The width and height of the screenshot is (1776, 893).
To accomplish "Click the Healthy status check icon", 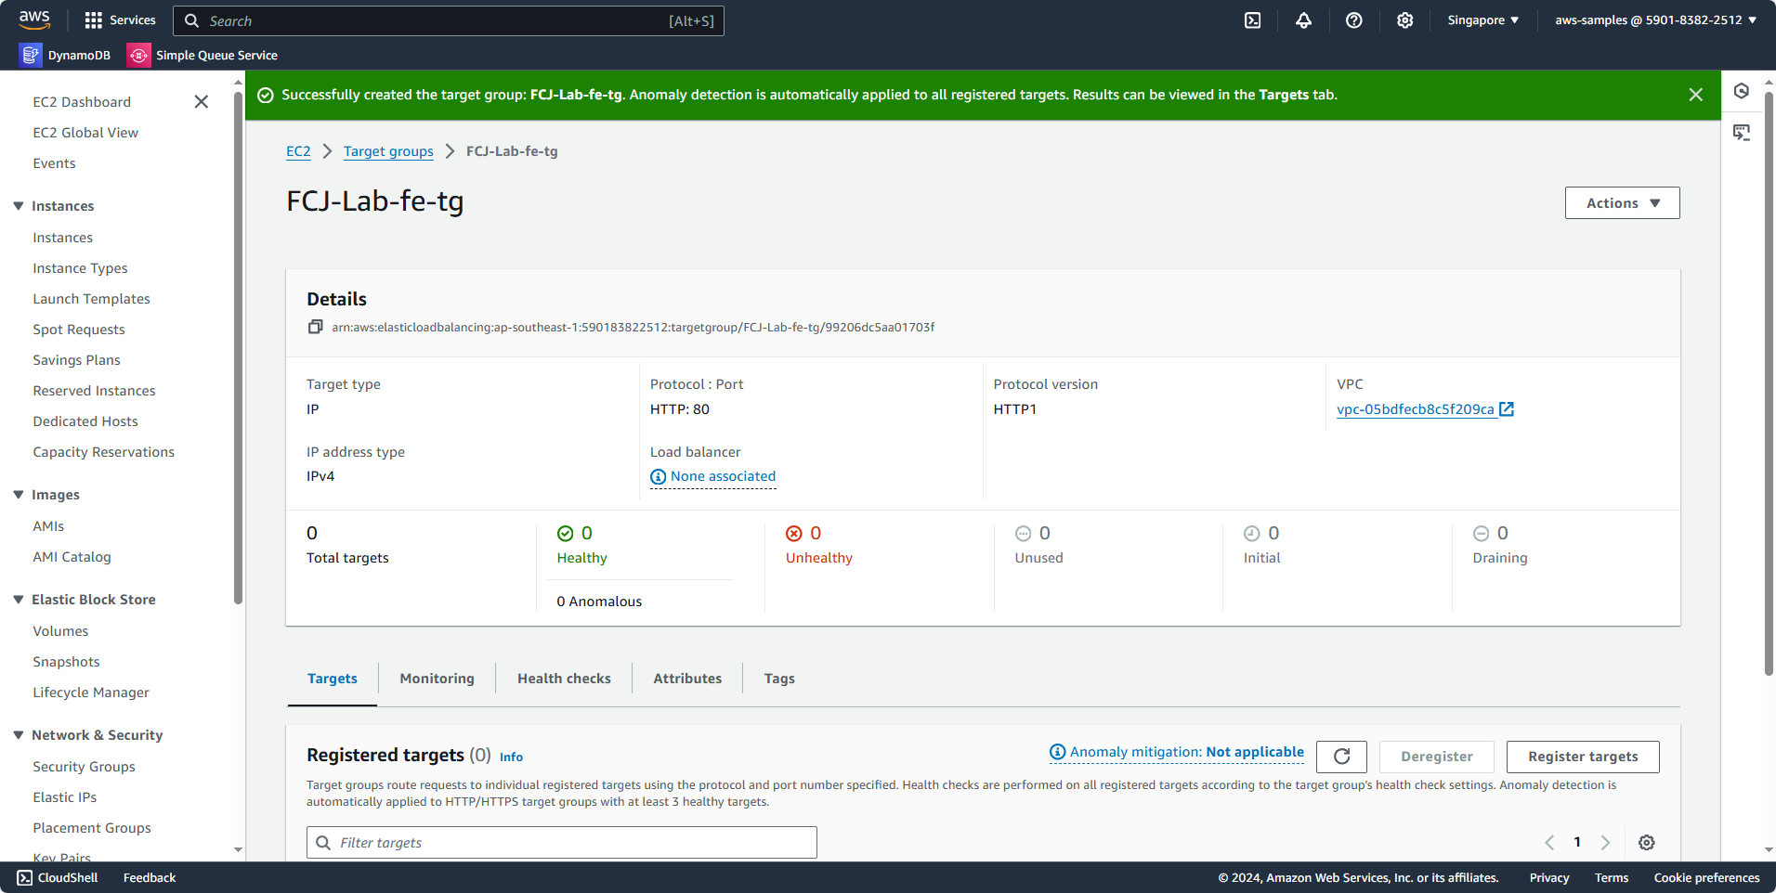I will point(566,534).
